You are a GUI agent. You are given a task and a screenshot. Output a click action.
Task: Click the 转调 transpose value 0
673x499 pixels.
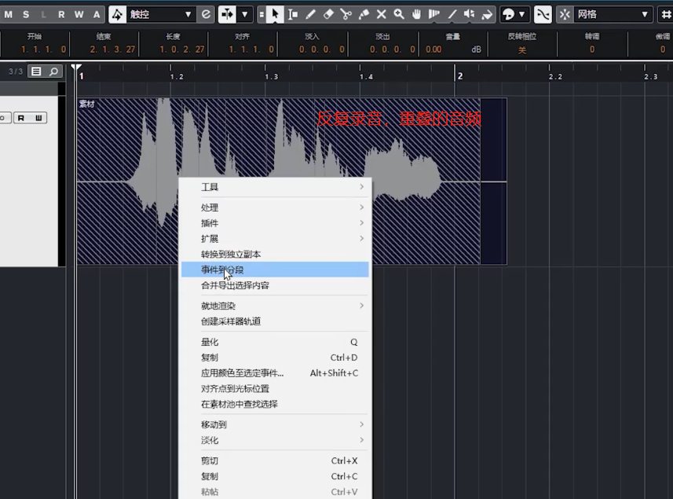(592, 50)
